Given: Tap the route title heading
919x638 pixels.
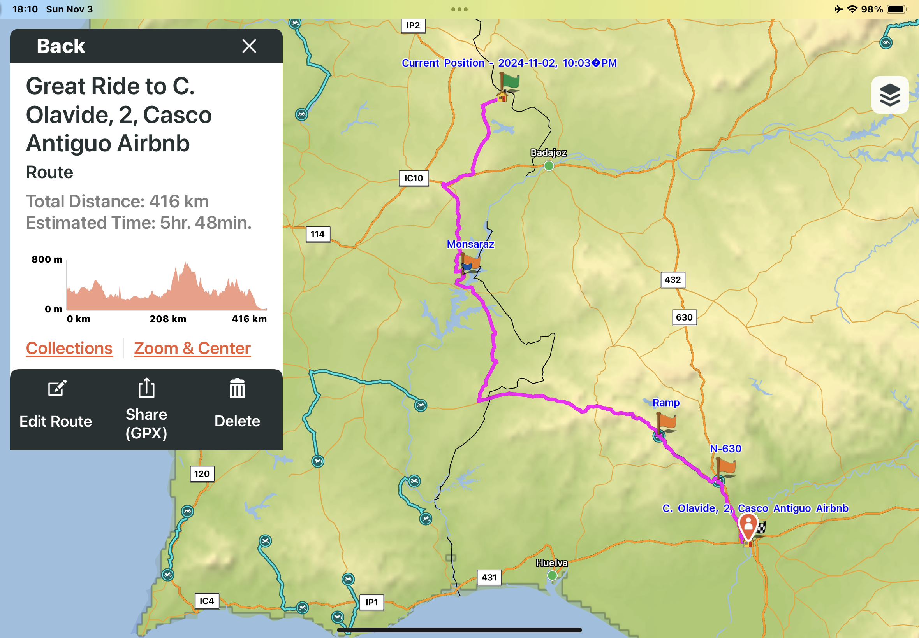Looking at the screenshot, I should [119, 115].
